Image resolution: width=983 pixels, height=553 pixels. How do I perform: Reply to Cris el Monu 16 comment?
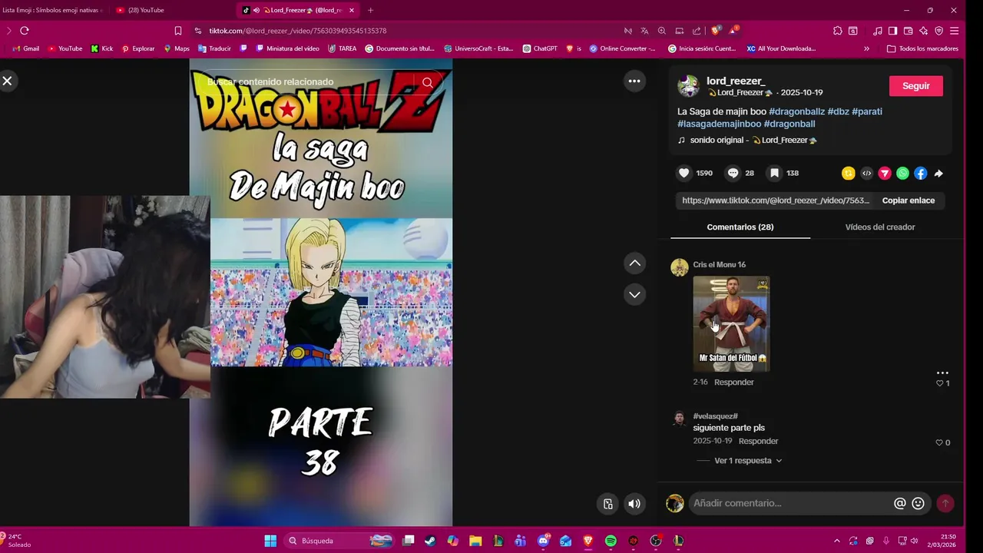[x=733, y=382]
